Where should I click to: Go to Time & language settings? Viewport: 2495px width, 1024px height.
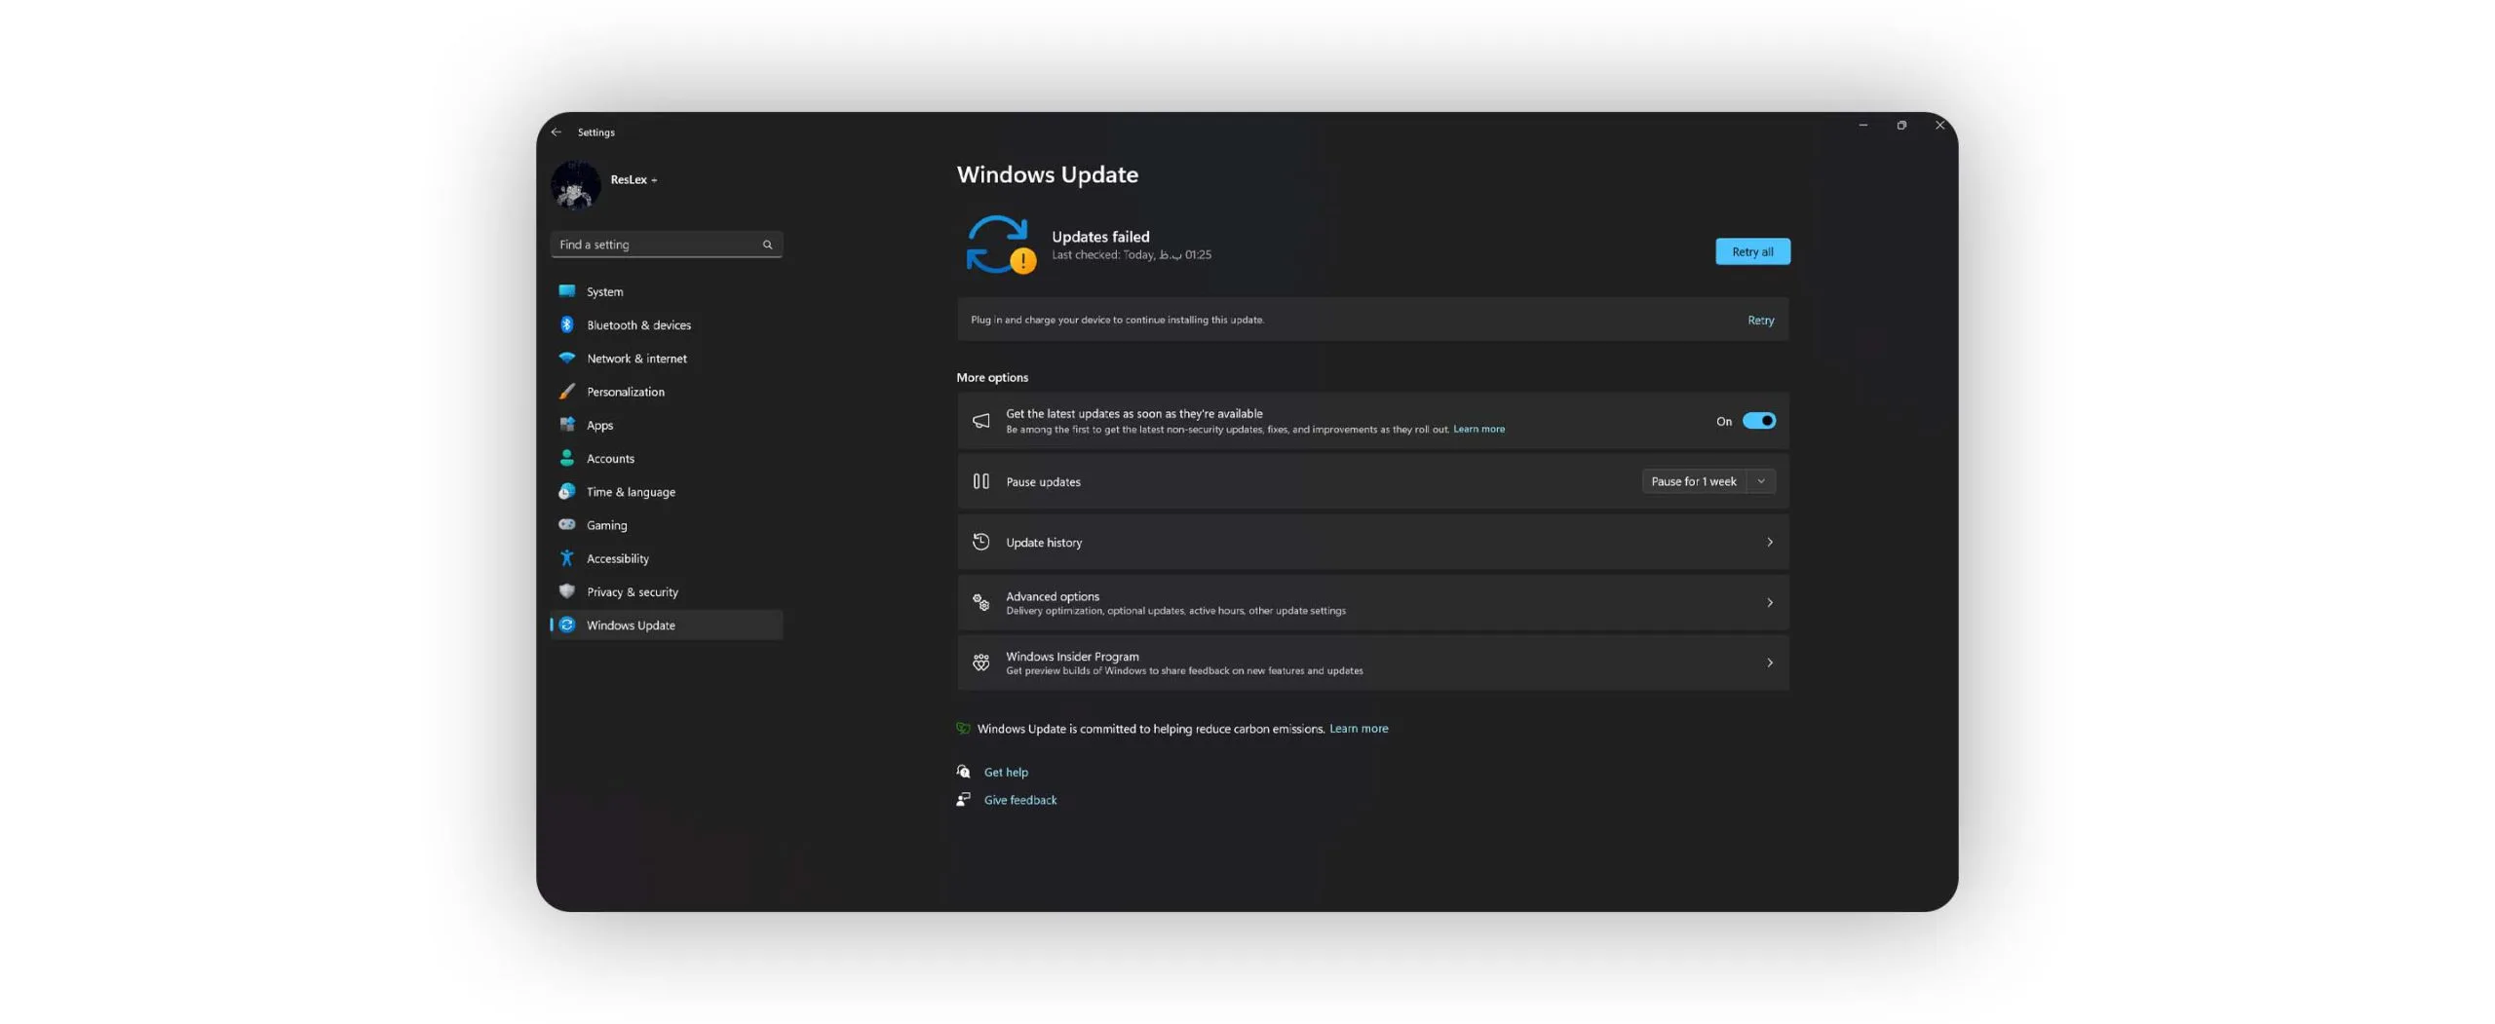tap(630, 492)
